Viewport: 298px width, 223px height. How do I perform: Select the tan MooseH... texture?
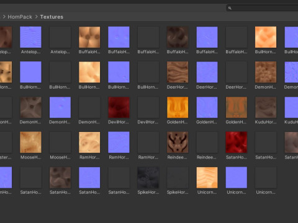pos(30,142)
